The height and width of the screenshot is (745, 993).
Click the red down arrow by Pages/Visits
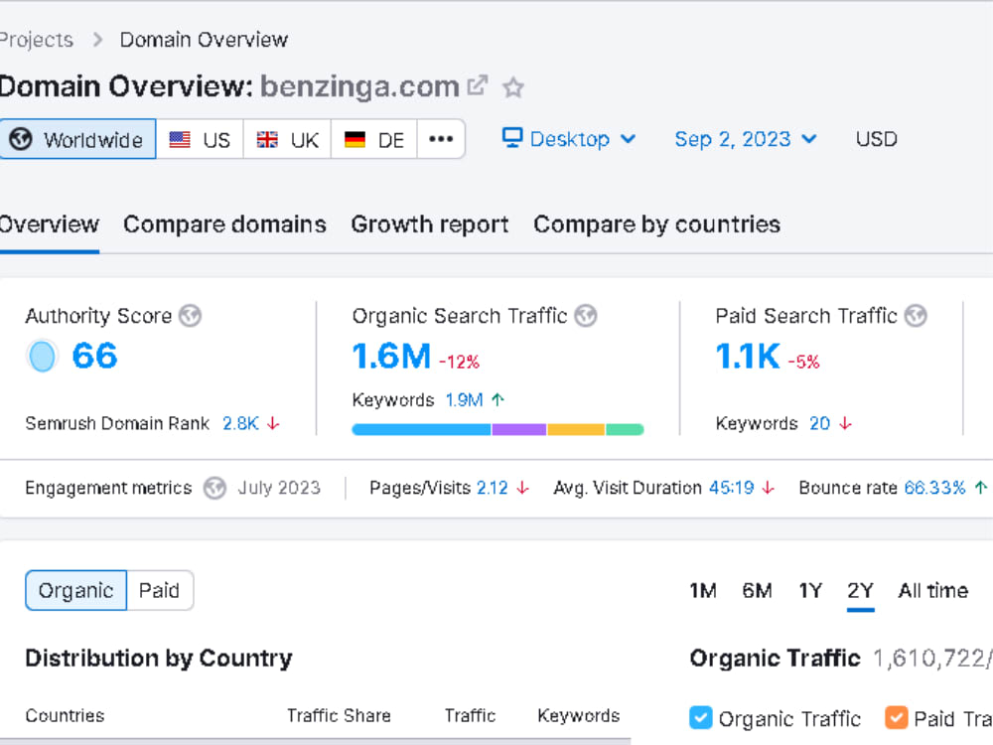tap(522, 488)
